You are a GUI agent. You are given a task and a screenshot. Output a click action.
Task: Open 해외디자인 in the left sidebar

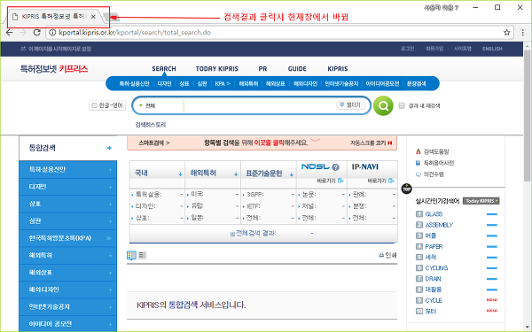(68, 290)
